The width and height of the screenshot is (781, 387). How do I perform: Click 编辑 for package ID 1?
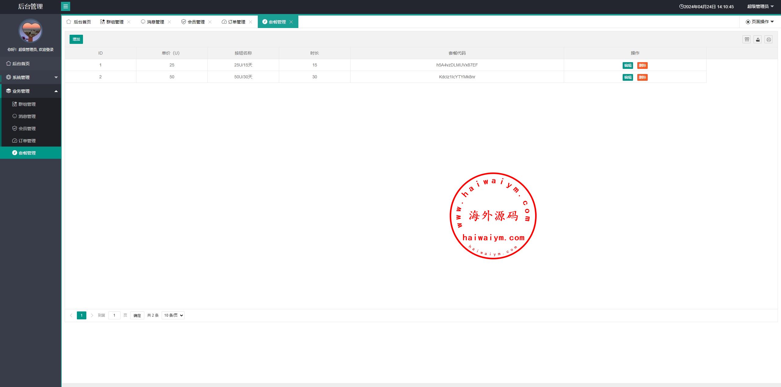pyautogui.click(x=628, y=66)
